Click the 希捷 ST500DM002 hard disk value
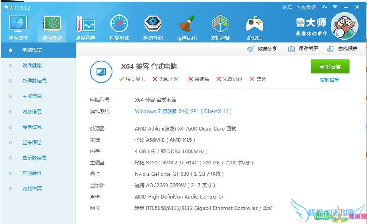This screenshot has height=224, width=367. tap(194, 163)
